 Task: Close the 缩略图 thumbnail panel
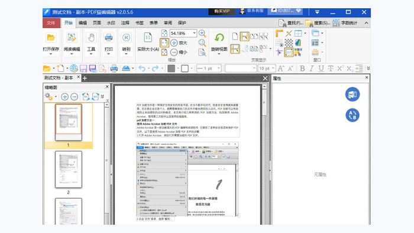[107, 87]
